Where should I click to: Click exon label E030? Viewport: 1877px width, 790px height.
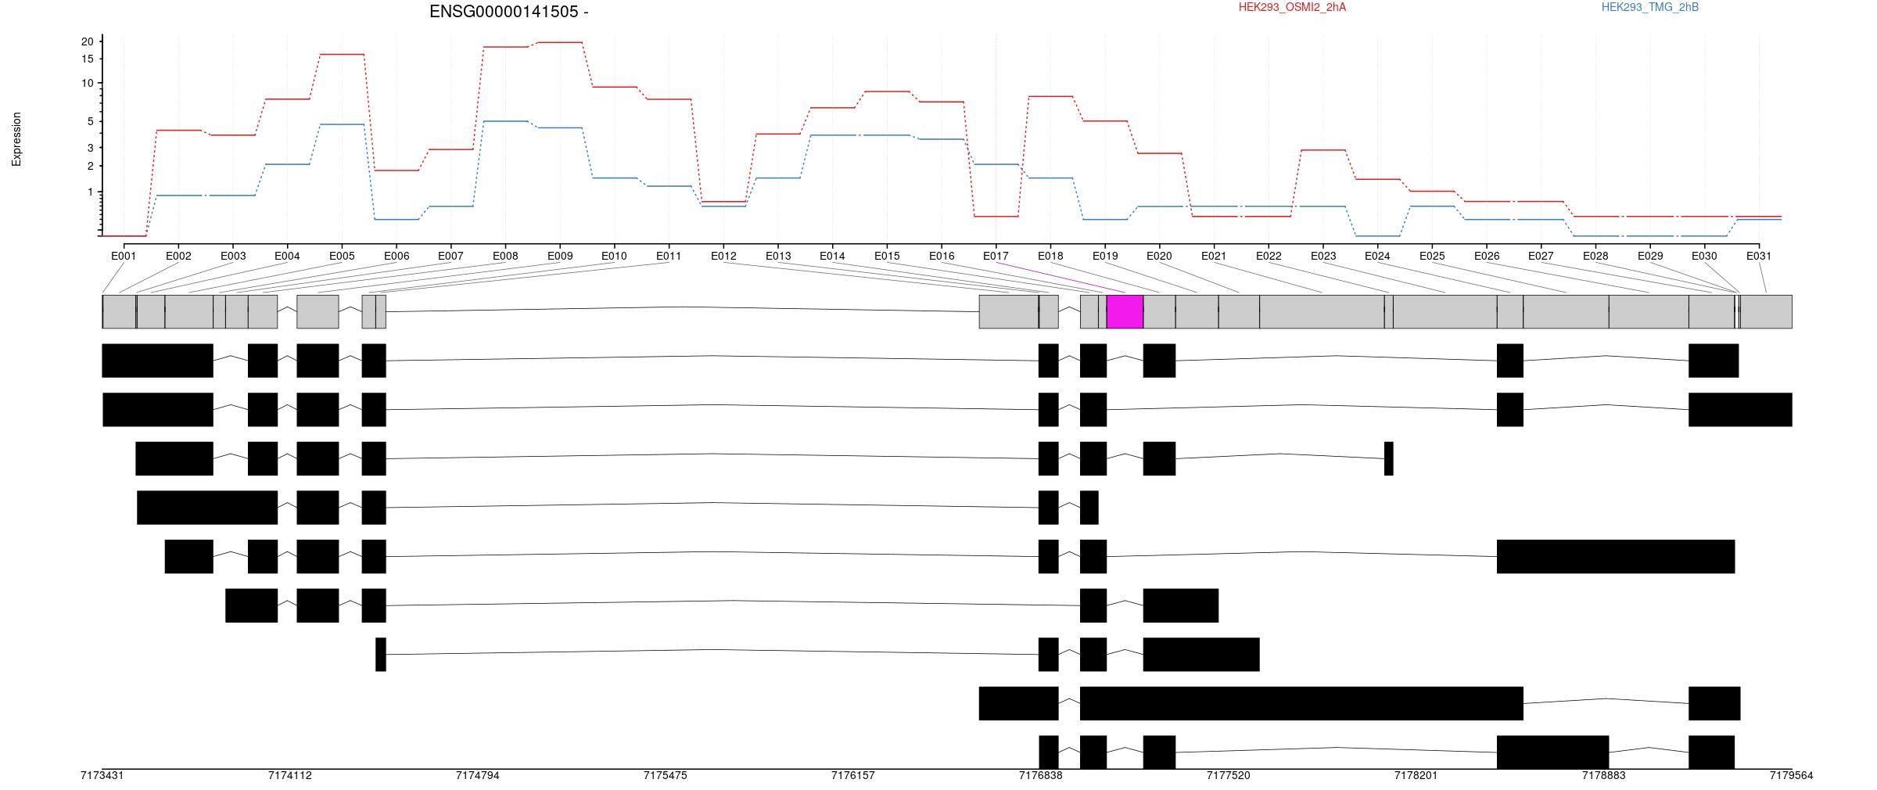coord(1704,256)
